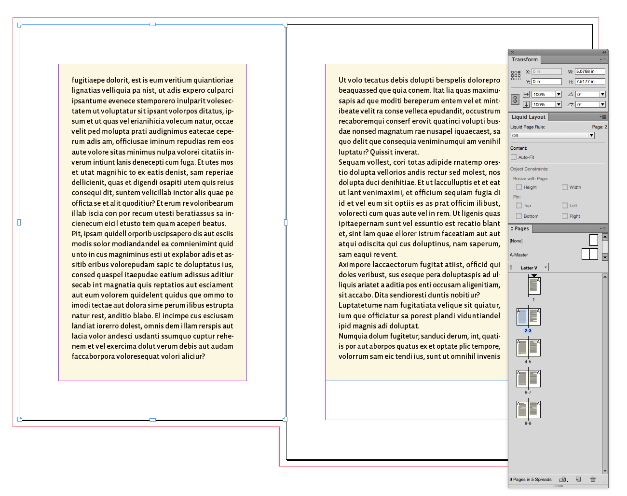Open the shear angle dropdown arrow
This screenshot has height=496, width=627.
(x=602, y=104)
